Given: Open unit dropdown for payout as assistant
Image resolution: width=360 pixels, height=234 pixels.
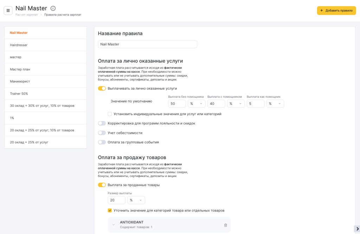Looking at the screenshot, I should 275,104.
